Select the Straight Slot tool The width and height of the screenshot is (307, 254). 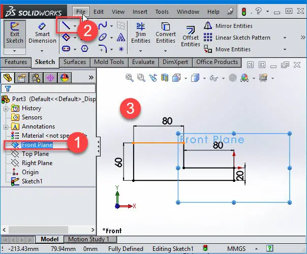pos(66,49)
